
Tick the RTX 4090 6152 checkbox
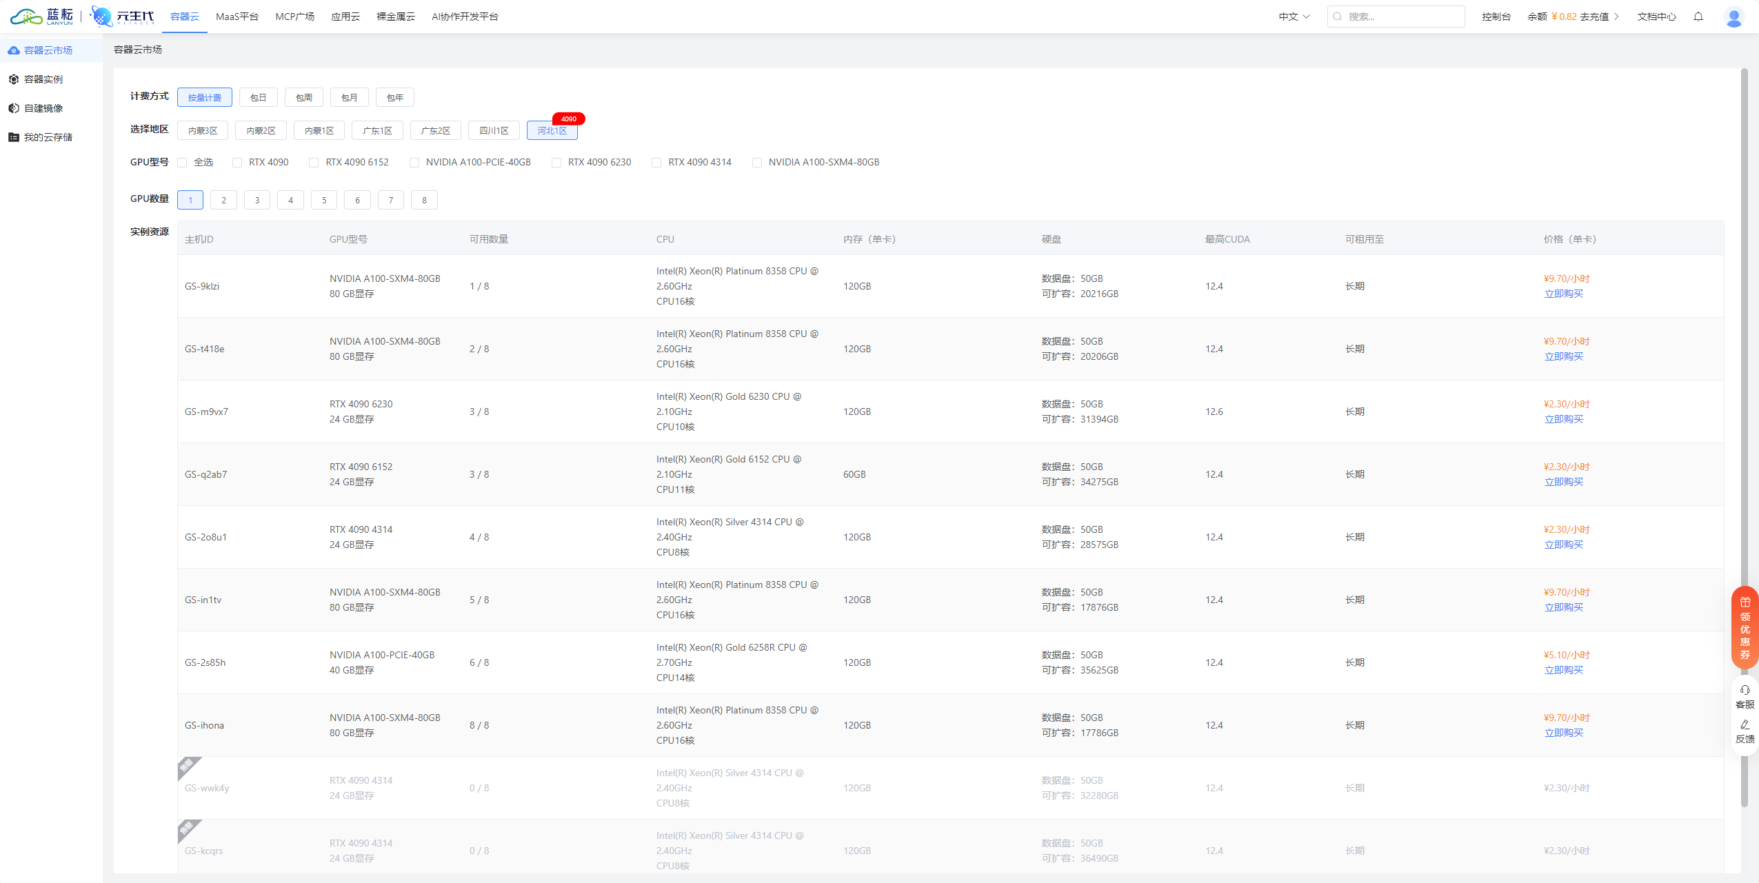314,163
